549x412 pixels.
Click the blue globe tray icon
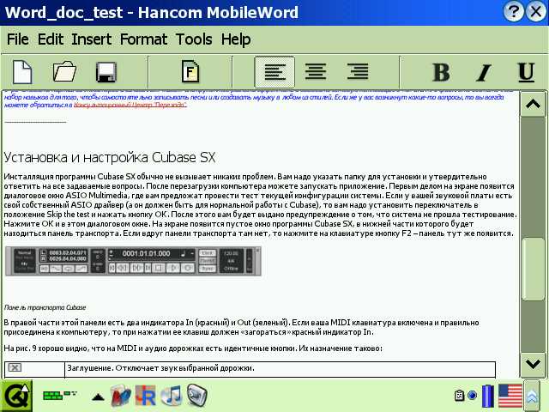click(473, 396)
